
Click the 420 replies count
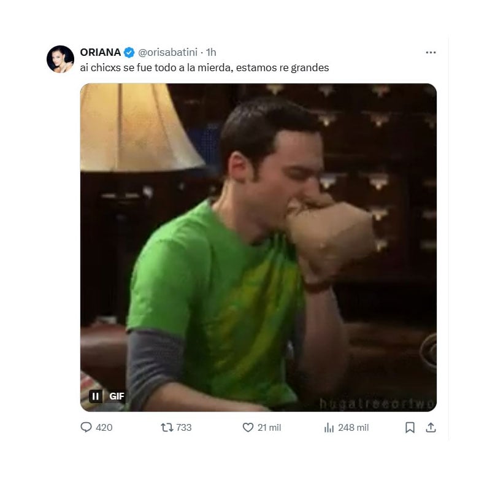coord(104,428)
